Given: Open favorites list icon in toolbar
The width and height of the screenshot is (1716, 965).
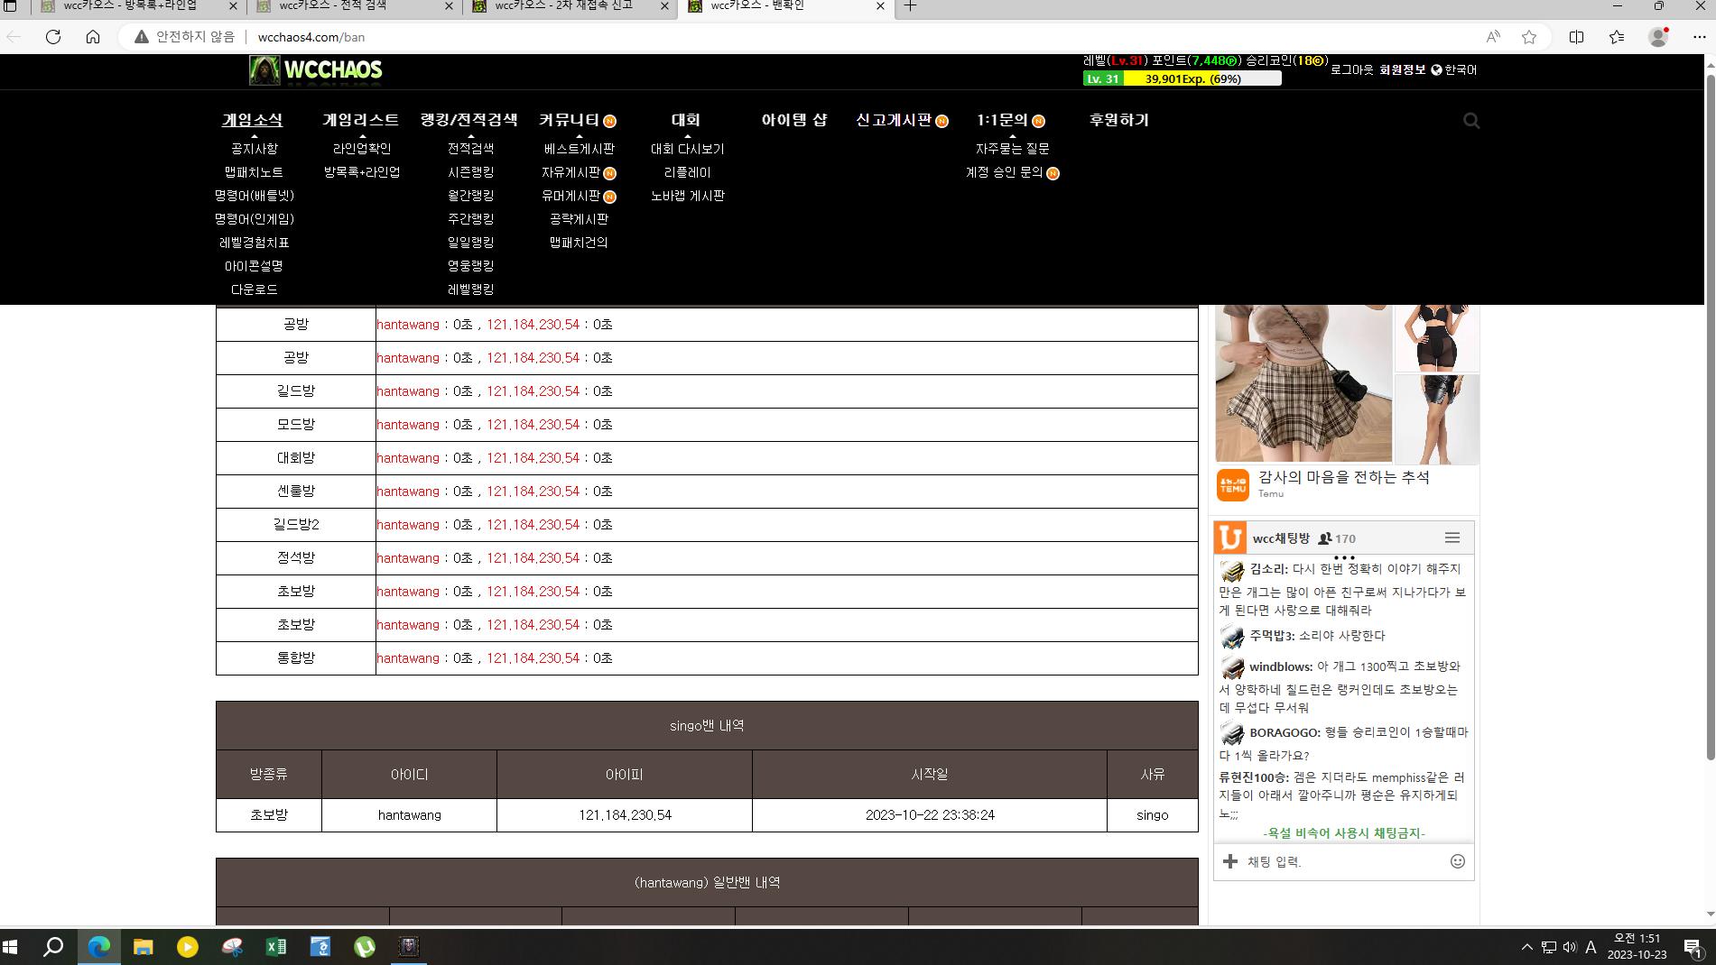Looking at the screenshot, I should pyautogui.click(x=1617, y=37).
